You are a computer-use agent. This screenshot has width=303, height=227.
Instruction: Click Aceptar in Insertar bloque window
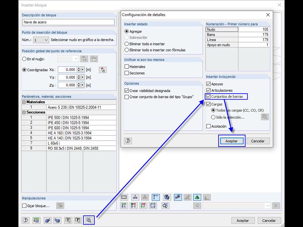(x=243, y=220)
